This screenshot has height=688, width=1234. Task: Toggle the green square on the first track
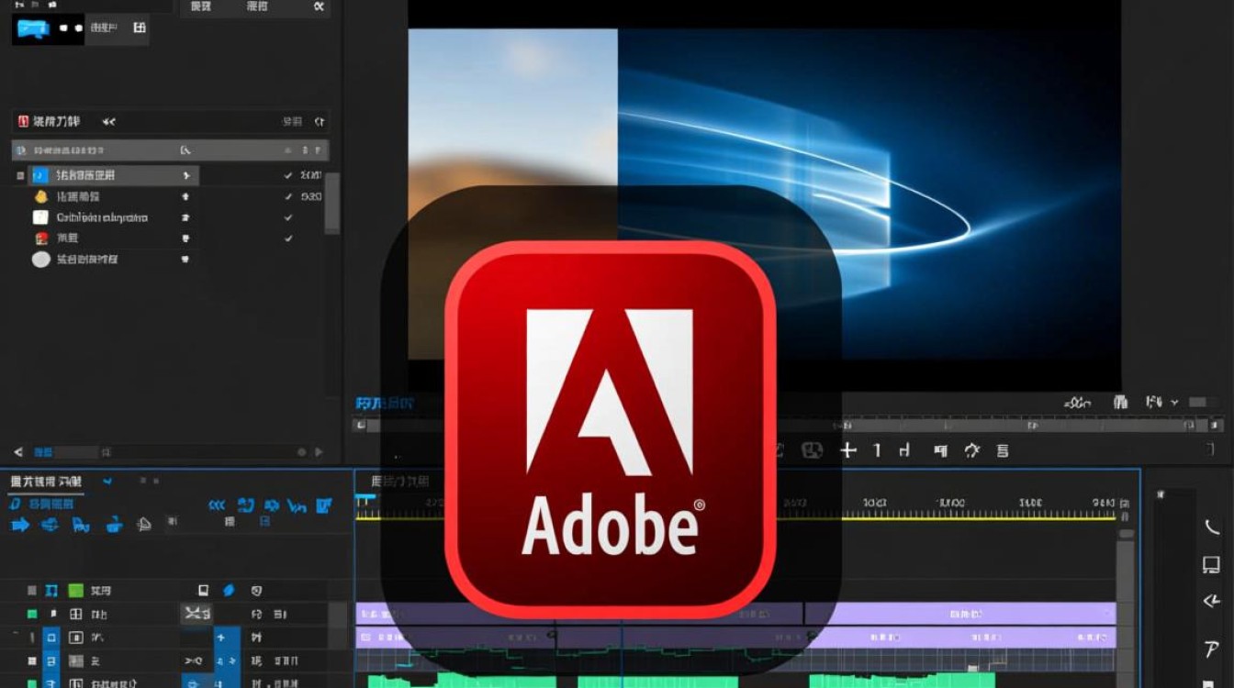pos(75,591)
